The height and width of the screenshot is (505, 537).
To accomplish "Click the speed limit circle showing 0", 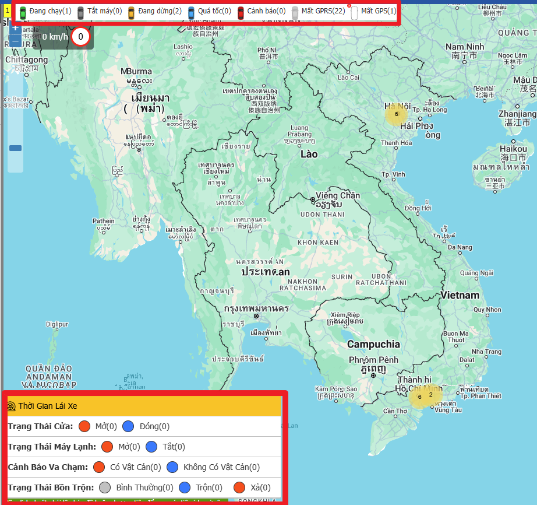I will [x=81, y=37].
